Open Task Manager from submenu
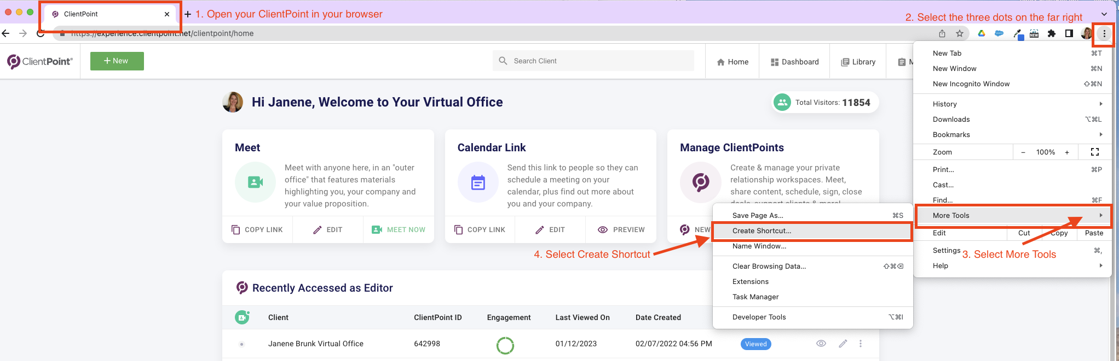1119x361 pixels. pos(812,297)
